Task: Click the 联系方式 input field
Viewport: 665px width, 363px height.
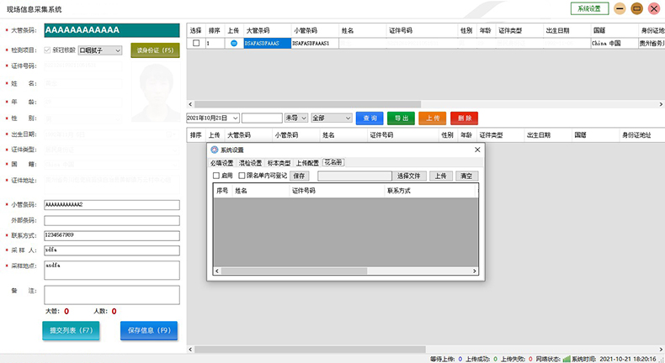Action: click(112, 234)
